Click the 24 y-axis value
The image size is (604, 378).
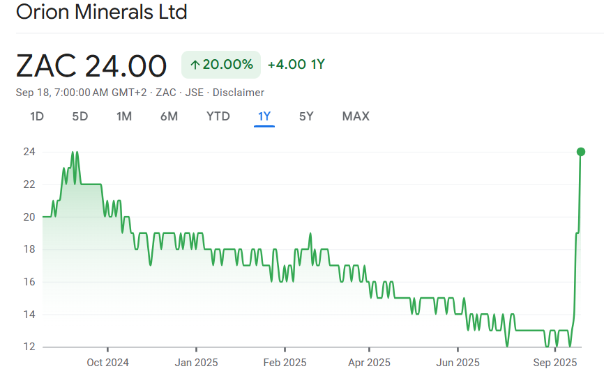(x=29, y=152)
